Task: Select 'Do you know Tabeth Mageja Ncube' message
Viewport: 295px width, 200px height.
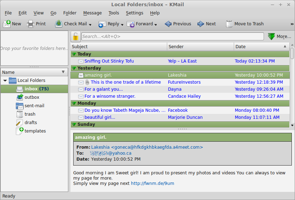Action: (125, 110)
